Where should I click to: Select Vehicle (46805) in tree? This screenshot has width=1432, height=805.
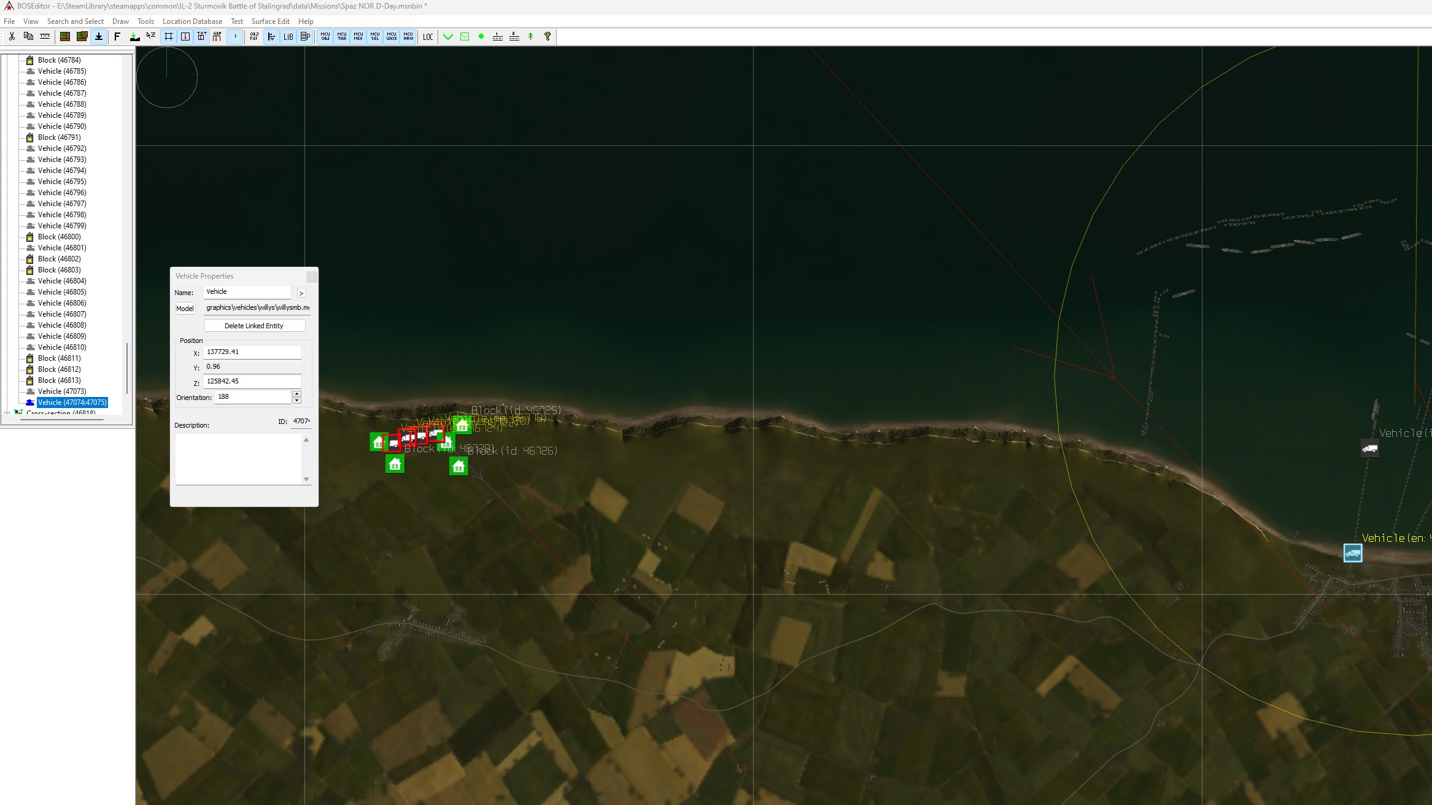point(62,292)
